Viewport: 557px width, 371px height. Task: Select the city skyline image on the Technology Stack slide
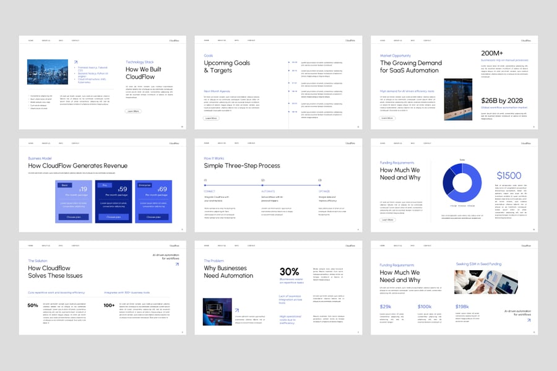(x=48, y=73)
